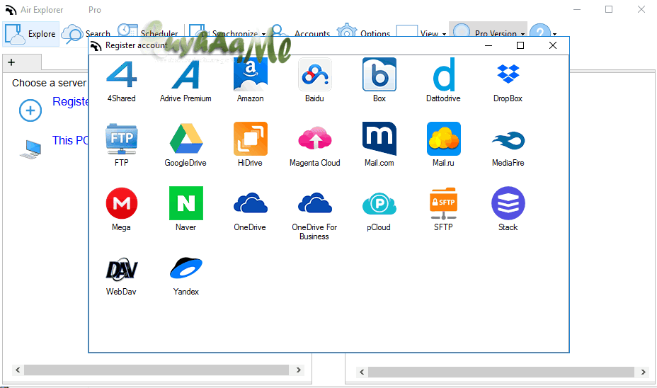Open the Search tool

(x=86, y=34)
